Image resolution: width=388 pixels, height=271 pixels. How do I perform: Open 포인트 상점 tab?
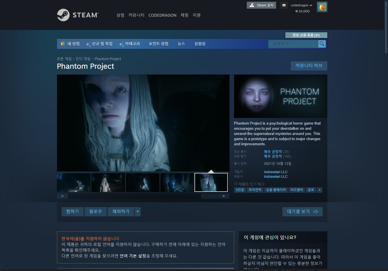tap(158, 44)
